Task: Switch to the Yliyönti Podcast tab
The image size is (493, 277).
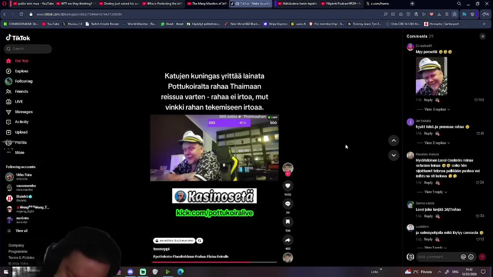Action: (x=341, y=3)
